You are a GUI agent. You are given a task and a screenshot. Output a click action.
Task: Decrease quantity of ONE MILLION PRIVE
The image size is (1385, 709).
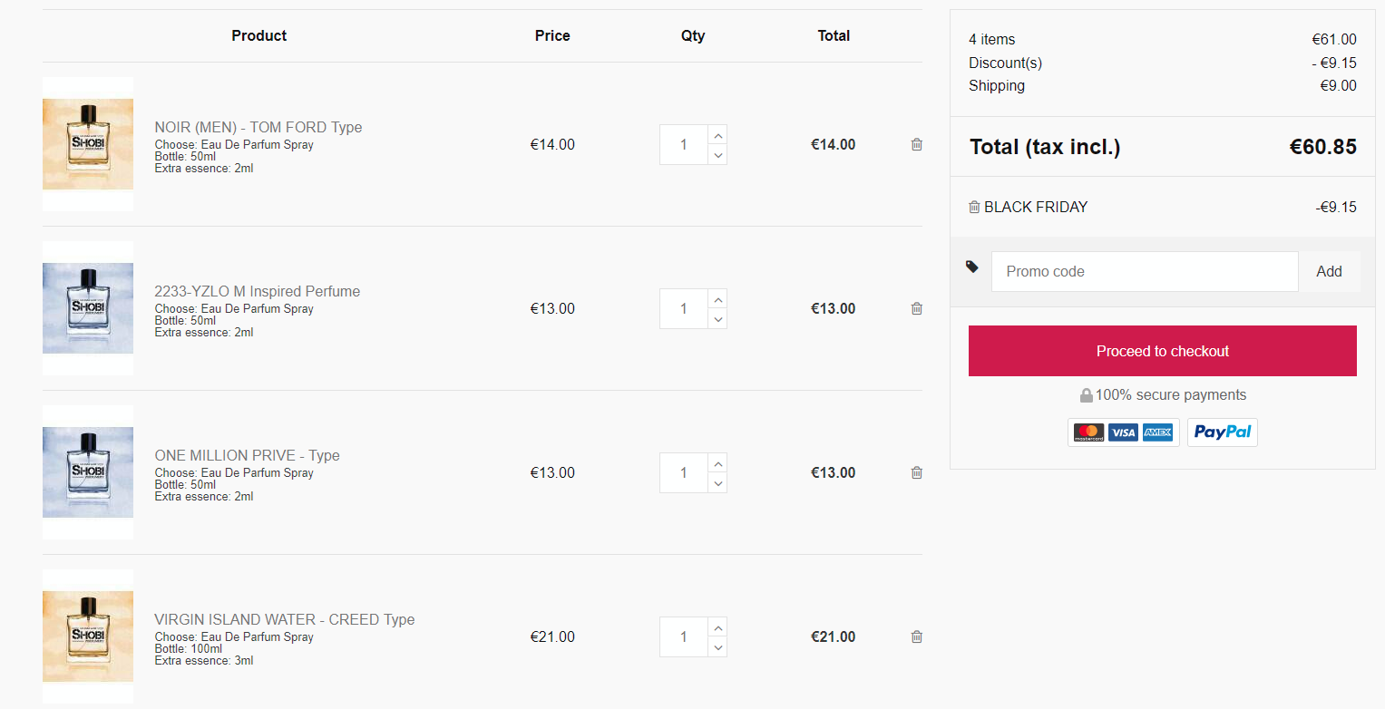[x=717, y=483]
